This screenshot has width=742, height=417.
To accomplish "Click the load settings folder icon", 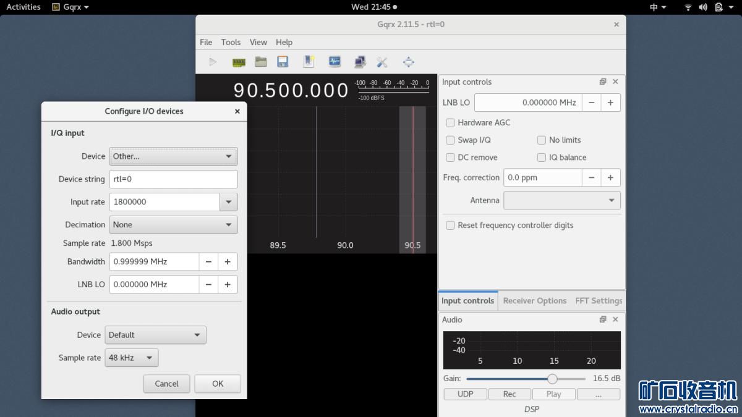I will (x=261, y=62).
